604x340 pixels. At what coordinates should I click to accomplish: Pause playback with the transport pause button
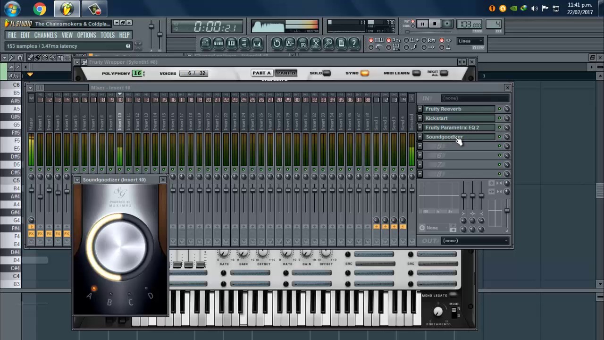pyautogui.click(x=422, y=24)
